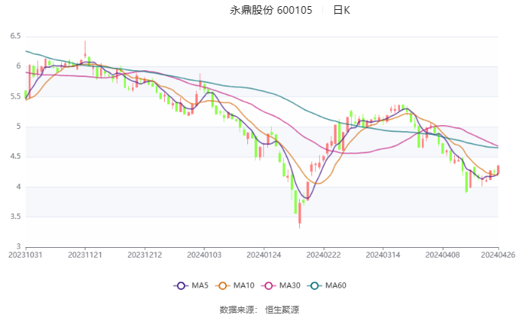The width and height of the screenshot is (519, 315).
Task: Click the 6.5 price axis label
Action: tap(15, 37)
